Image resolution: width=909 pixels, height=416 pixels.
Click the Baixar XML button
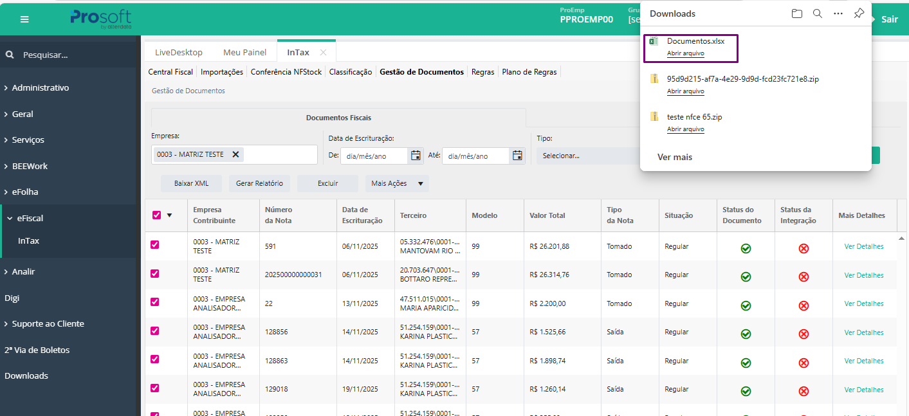tap(191, 183)
